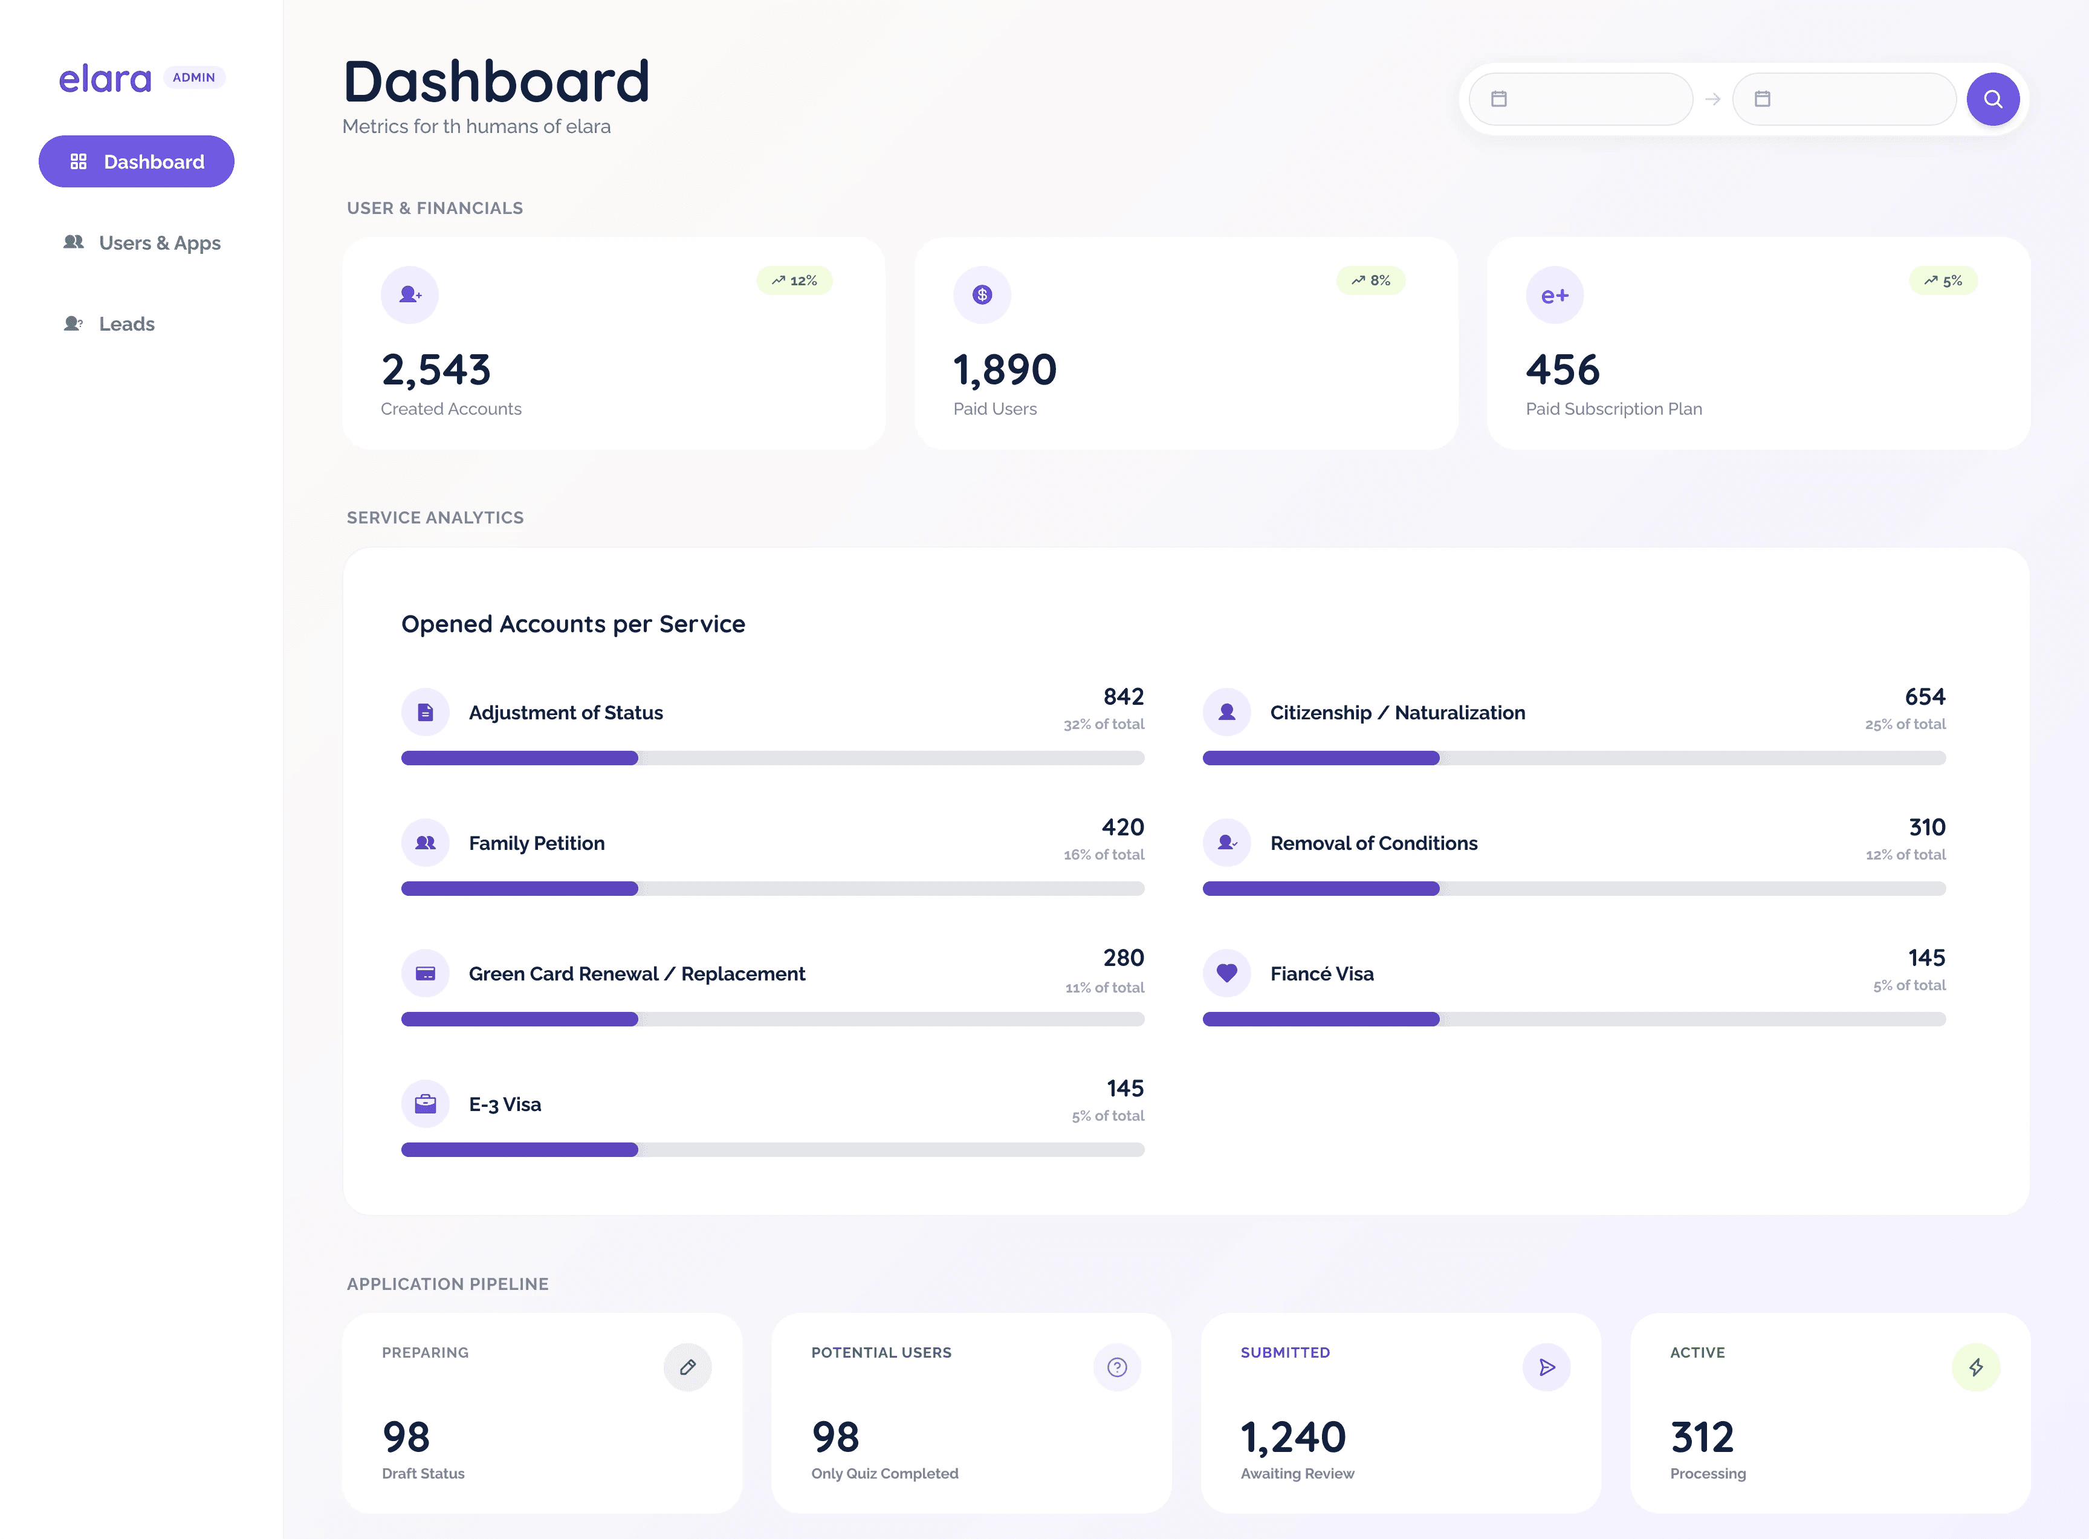Click the Only Quiz Completed caption

pos(884,1473)
